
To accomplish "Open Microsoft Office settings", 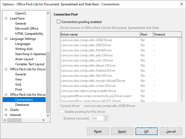I will click(27, 29).
